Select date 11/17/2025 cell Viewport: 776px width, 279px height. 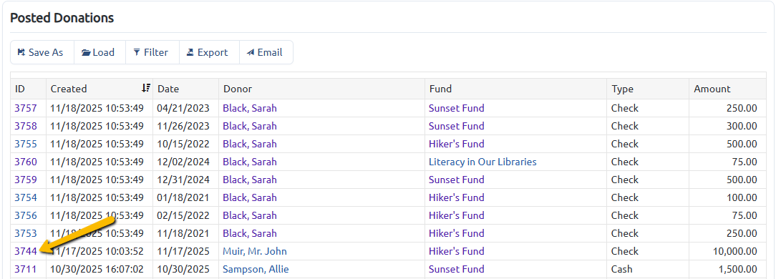(x=185, y=251)
